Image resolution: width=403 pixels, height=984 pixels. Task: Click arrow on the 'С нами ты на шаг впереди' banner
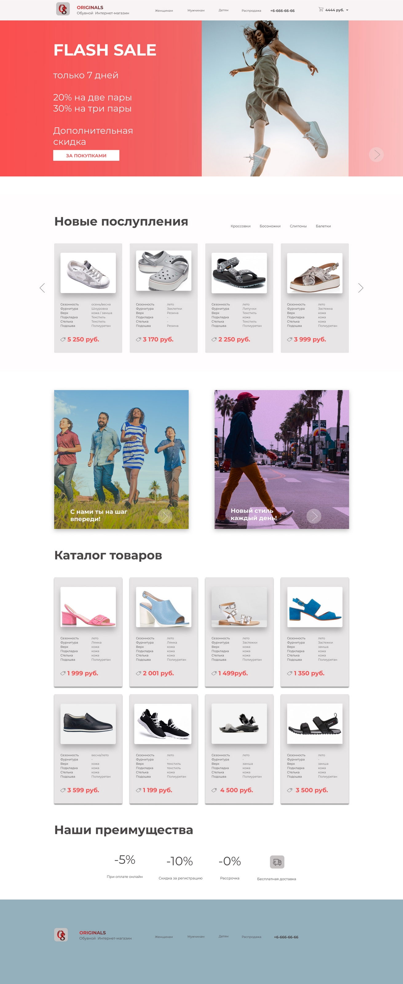[165, 516]
